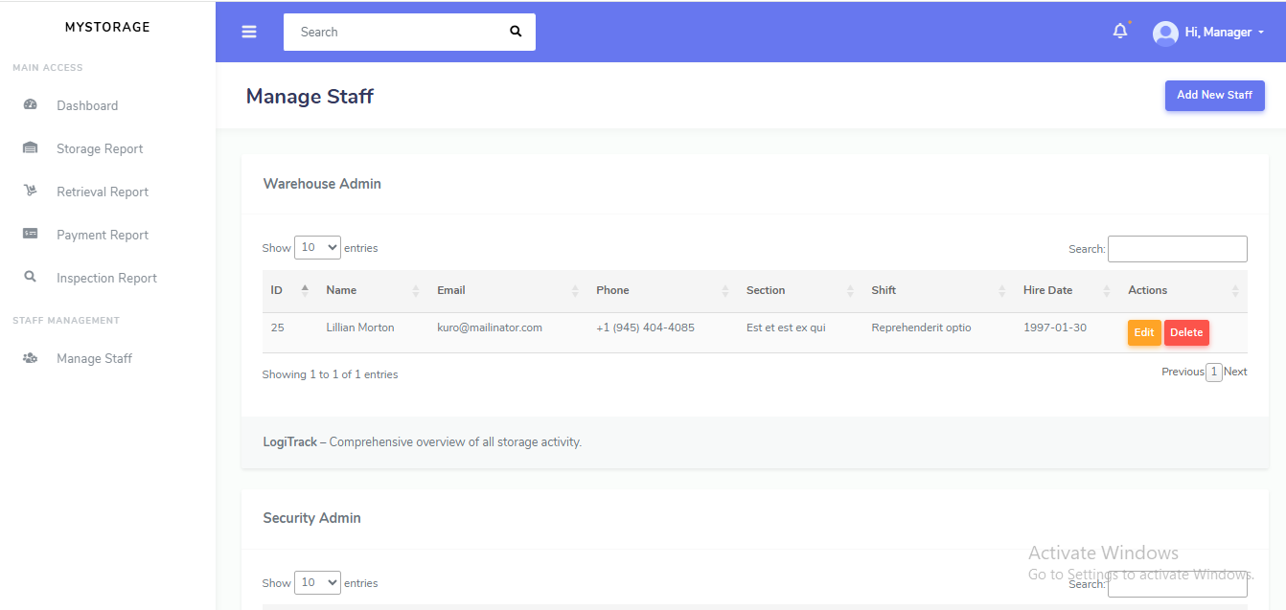Delete Lillian Morton's staff record
The image size is (1286, 610).
click(1185, 332)
